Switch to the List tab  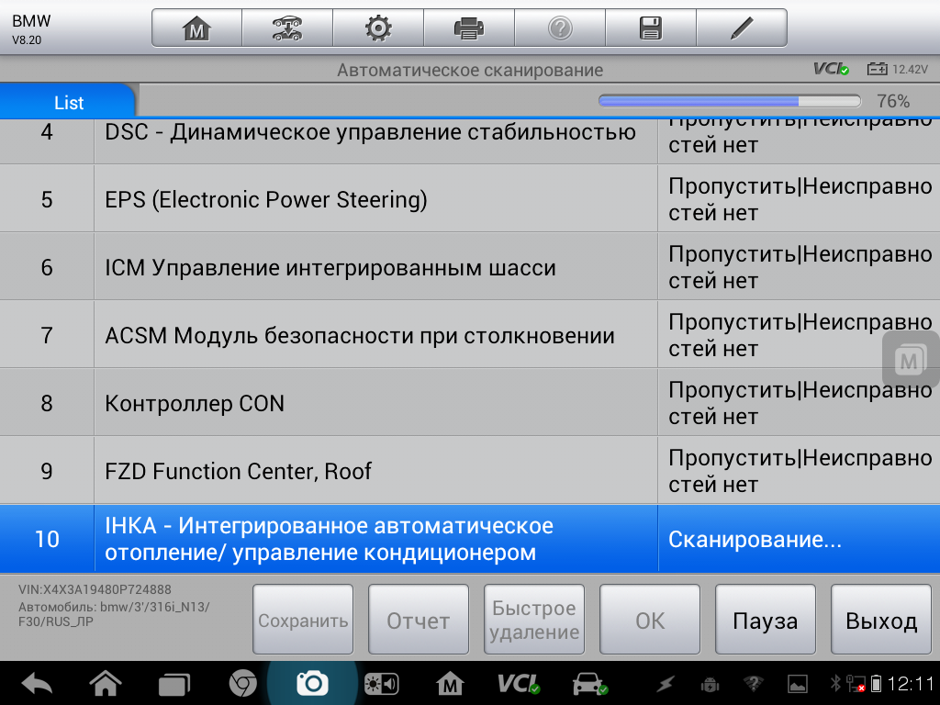69,102
